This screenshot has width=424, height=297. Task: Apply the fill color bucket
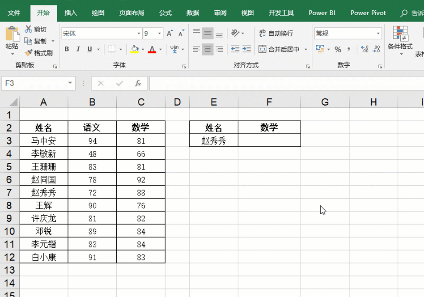pos(134,49)
